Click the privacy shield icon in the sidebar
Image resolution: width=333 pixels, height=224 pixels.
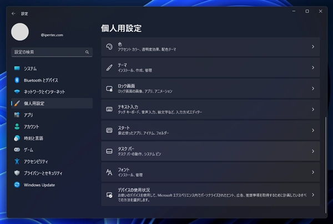point(17,173)
